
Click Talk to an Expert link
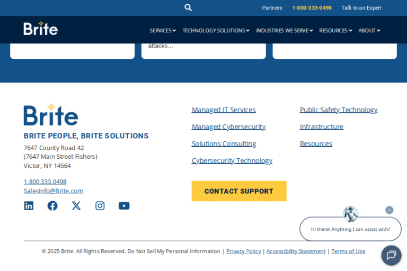click(361, 8)
